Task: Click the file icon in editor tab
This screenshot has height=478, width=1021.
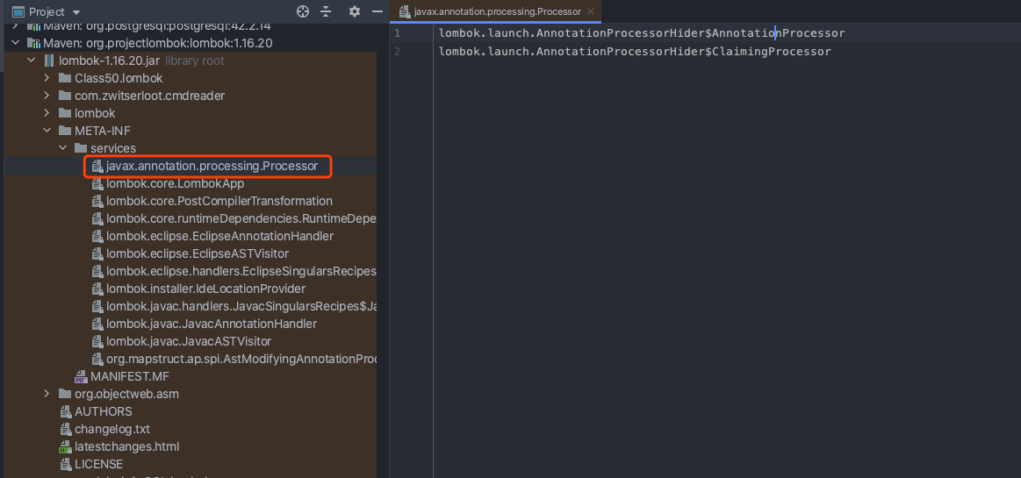Action: 405,11
